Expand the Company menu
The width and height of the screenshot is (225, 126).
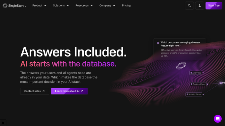click(x=107, y=6)
